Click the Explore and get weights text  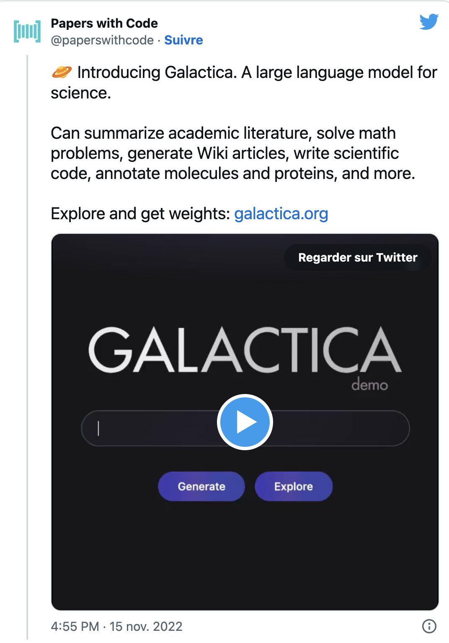click(x=140, y=214)
